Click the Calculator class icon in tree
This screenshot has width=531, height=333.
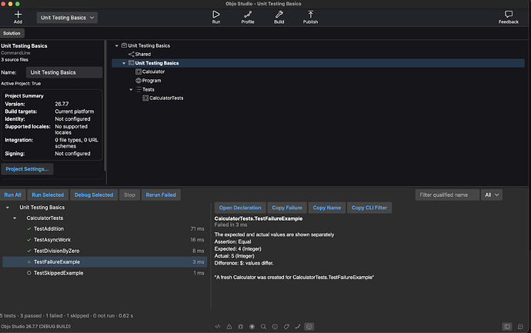click(x=139, y=72)
